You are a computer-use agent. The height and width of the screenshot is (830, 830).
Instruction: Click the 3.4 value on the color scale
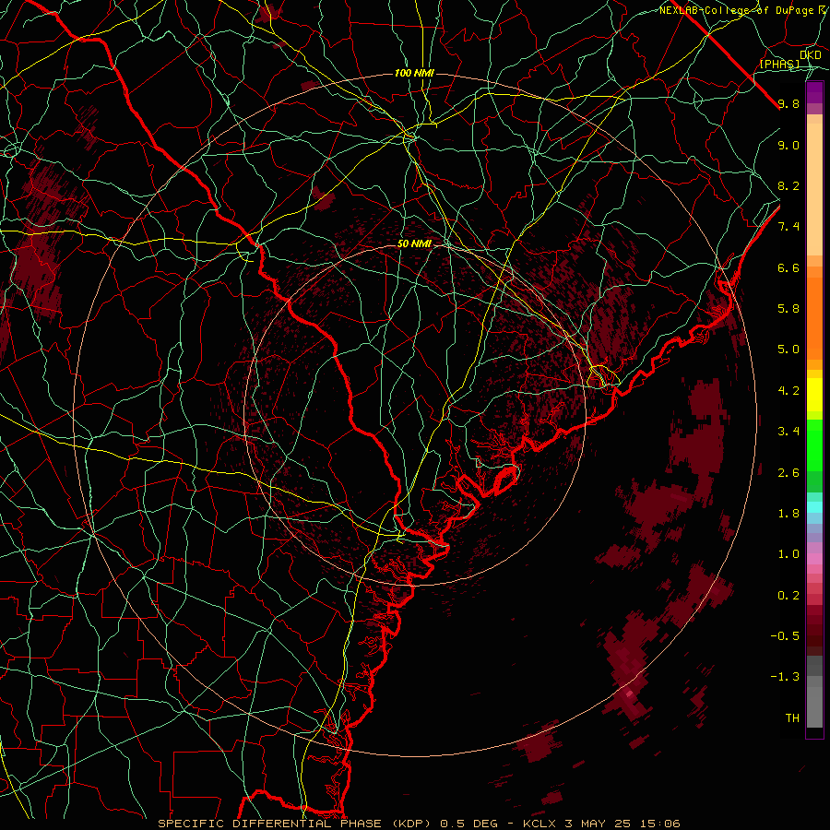pos(788,432)
